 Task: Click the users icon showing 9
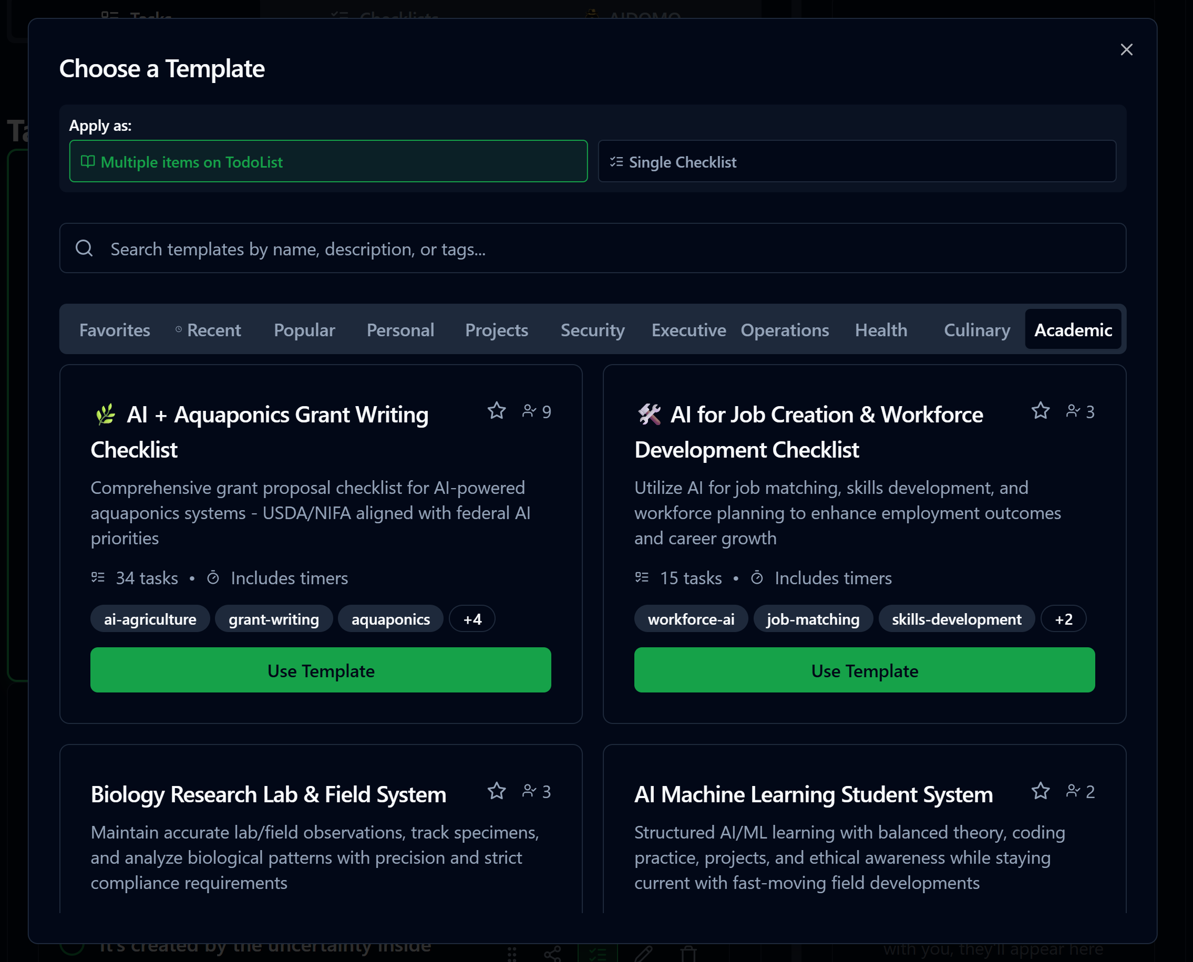529,411
